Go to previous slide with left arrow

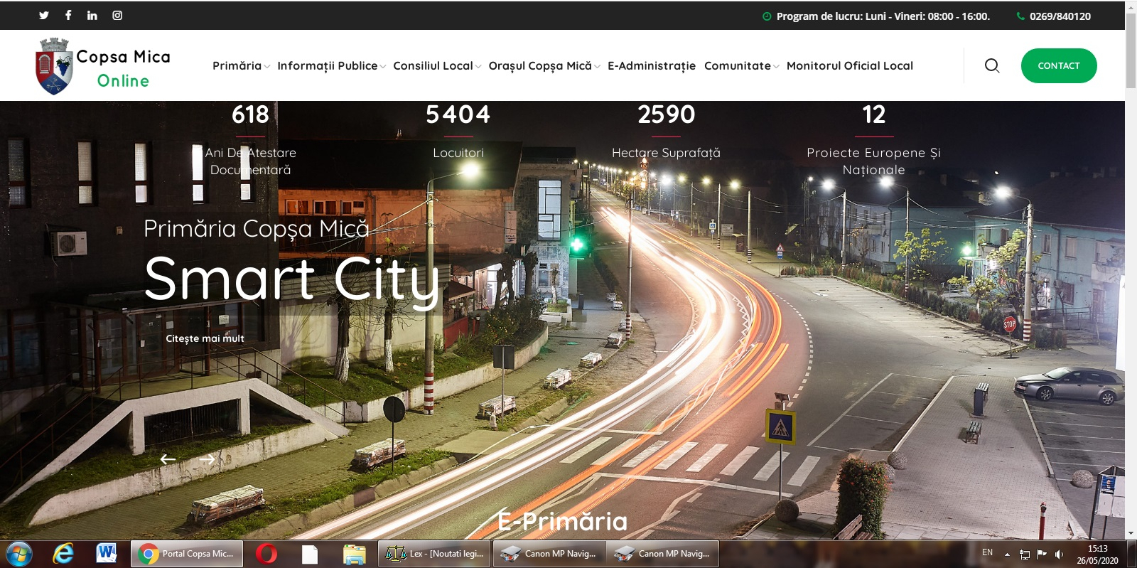pos(168,459)
